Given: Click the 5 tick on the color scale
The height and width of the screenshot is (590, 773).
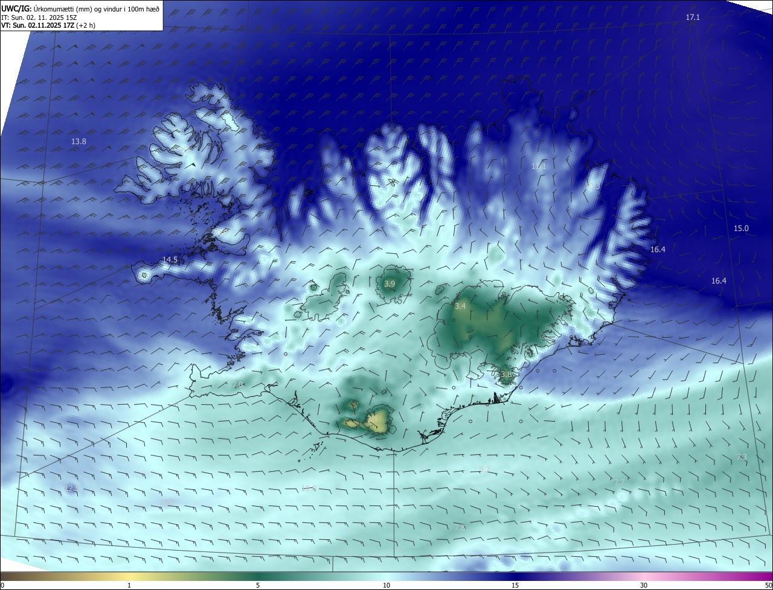Looking at the screenshot, I should 258,585.
